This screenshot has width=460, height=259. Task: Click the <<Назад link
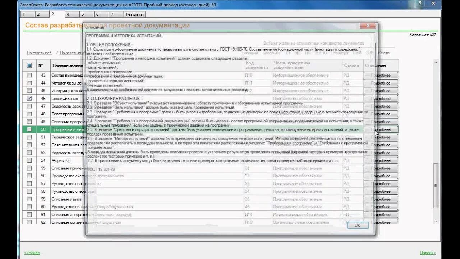(x=32, y=253)
